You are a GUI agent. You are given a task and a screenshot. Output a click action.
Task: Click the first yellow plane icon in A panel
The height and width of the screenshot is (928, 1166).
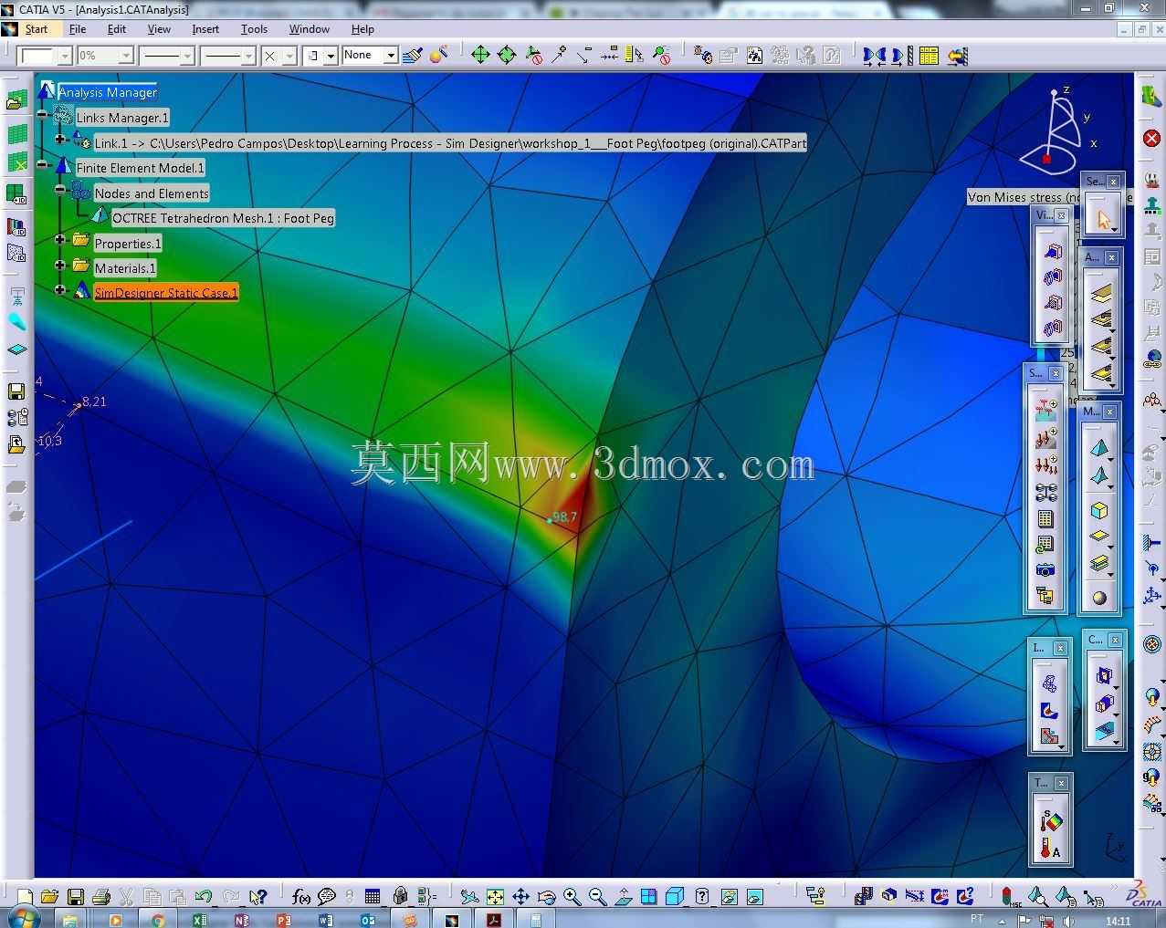click(x=1102, y=294)
